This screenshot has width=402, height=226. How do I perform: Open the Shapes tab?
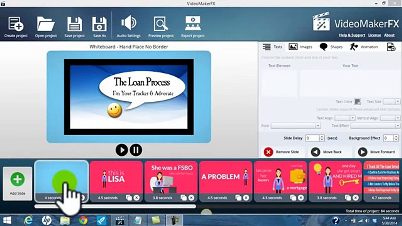coord(331,47)
